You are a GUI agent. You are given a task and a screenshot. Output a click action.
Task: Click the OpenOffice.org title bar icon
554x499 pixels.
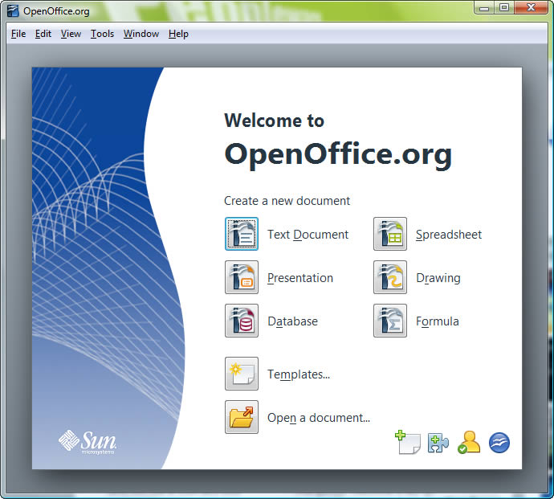point(13,11)
